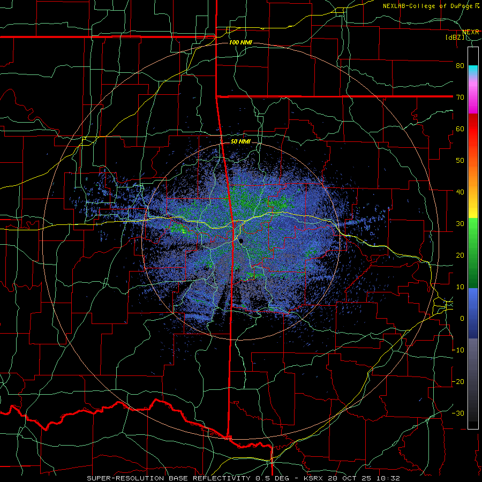
Task: Click the 50 value on the dBZ scale
Action: pos(460,161)
